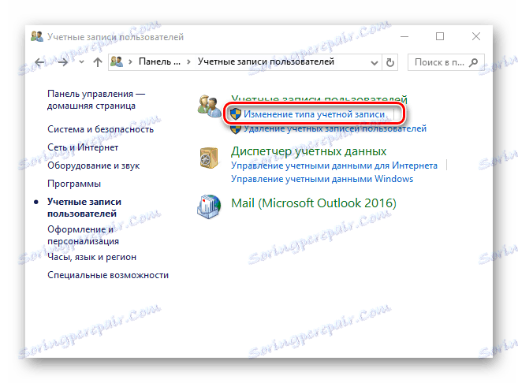This screenshot has width=518, height=383.
Task: Expand the chevron before 'Панель ...' breadcrumb
Action: [131, 62]
